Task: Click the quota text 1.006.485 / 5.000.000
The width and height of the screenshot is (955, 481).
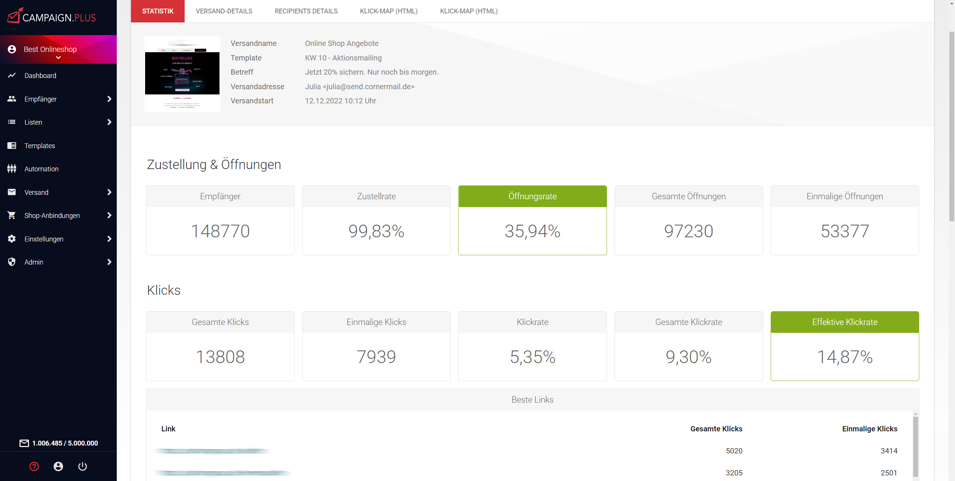Action: pos(65,443)
